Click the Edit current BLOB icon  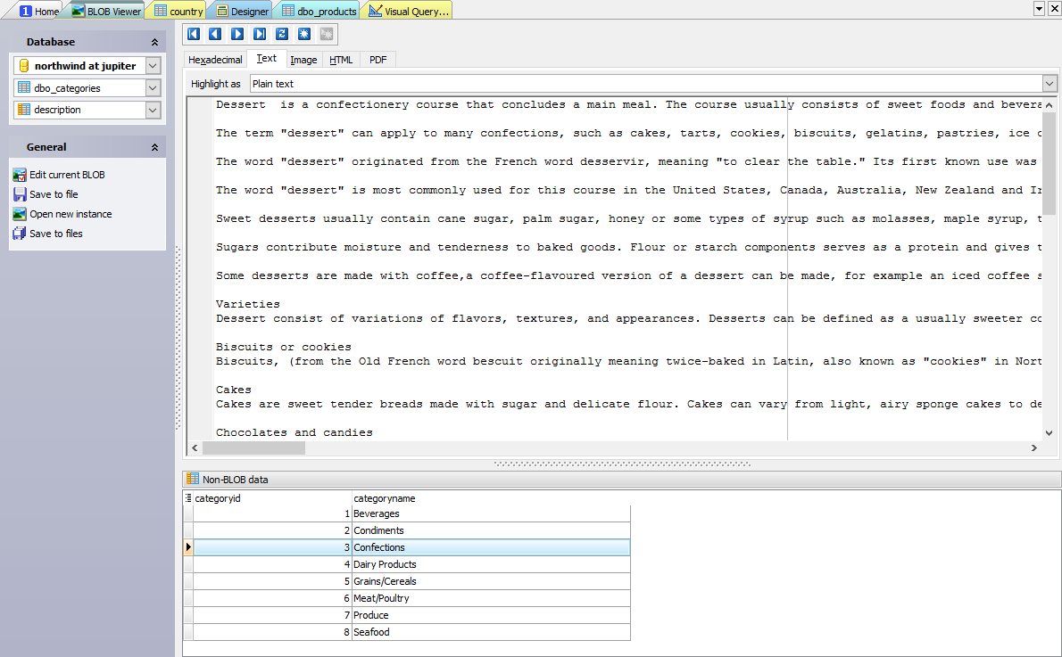(x=20, y=175)
